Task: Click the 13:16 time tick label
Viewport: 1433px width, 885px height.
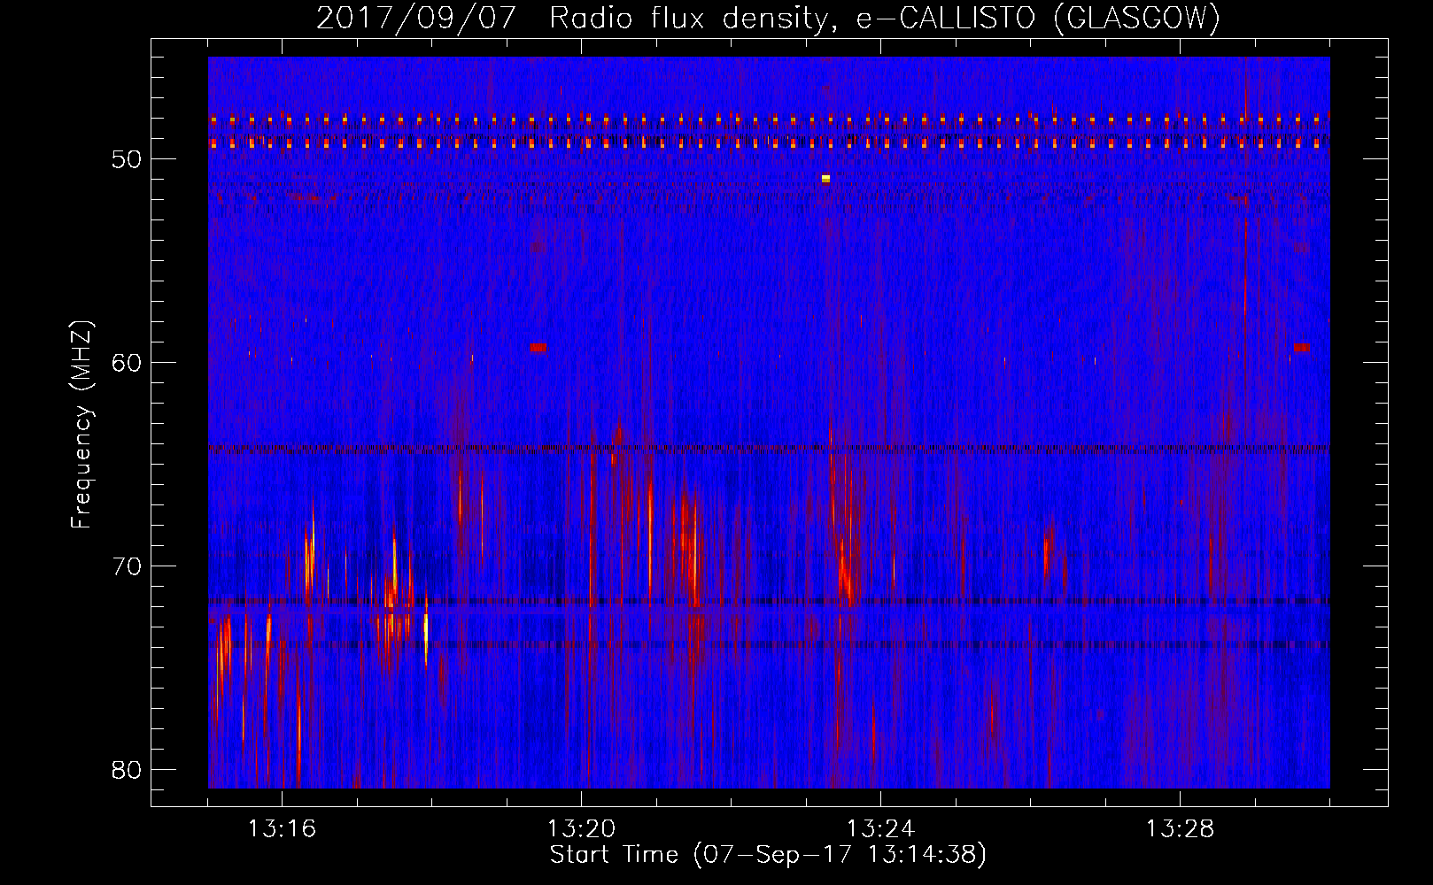Action: pyautogui.click(x=282, y=829)
